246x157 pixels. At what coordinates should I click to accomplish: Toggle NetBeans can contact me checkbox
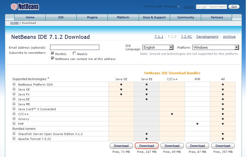[53, 58]
